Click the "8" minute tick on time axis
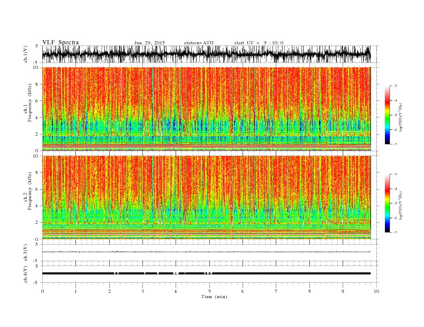 309,291
